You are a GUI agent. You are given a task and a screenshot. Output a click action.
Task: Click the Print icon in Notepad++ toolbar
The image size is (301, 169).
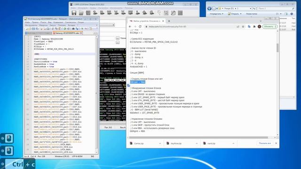tap(48, 29)
